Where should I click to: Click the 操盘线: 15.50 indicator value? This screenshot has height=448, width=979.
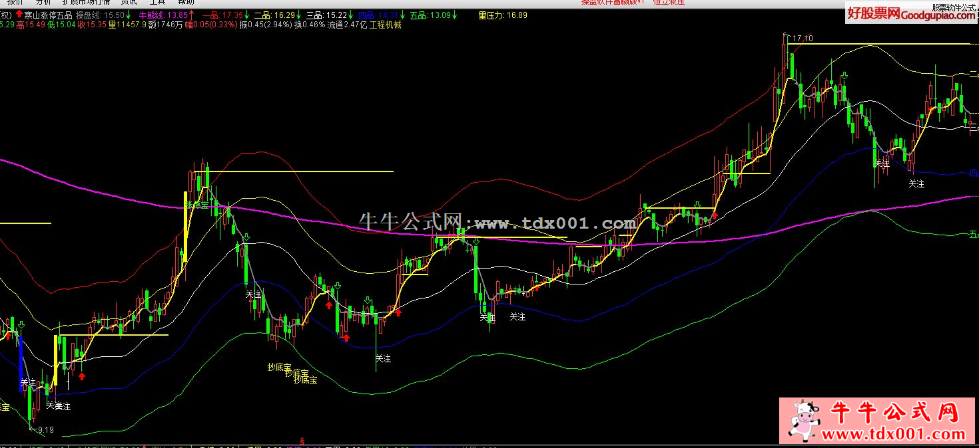[x=100, y=15]
